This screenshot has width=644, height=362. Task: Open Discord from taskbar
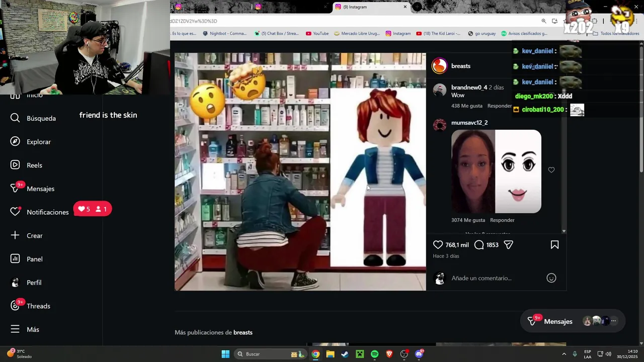[x=419, y=354]
